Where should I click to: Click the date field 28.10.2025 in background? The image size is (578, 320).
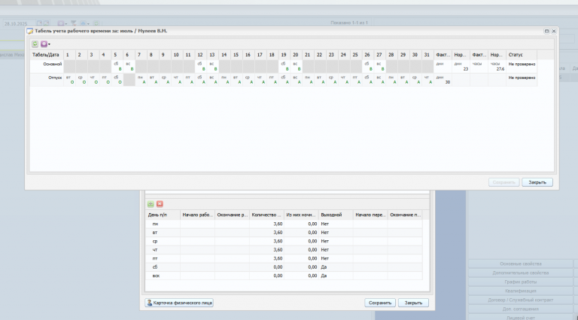20,23
